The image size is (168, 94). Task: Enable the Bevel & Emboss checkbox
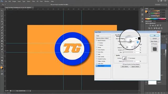[97, 41]
